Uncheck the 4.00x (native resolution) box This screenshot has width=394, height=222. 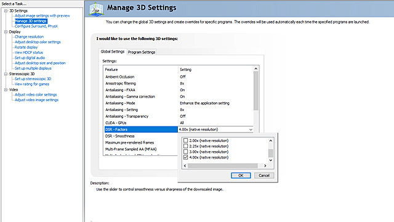click(186, 157)
